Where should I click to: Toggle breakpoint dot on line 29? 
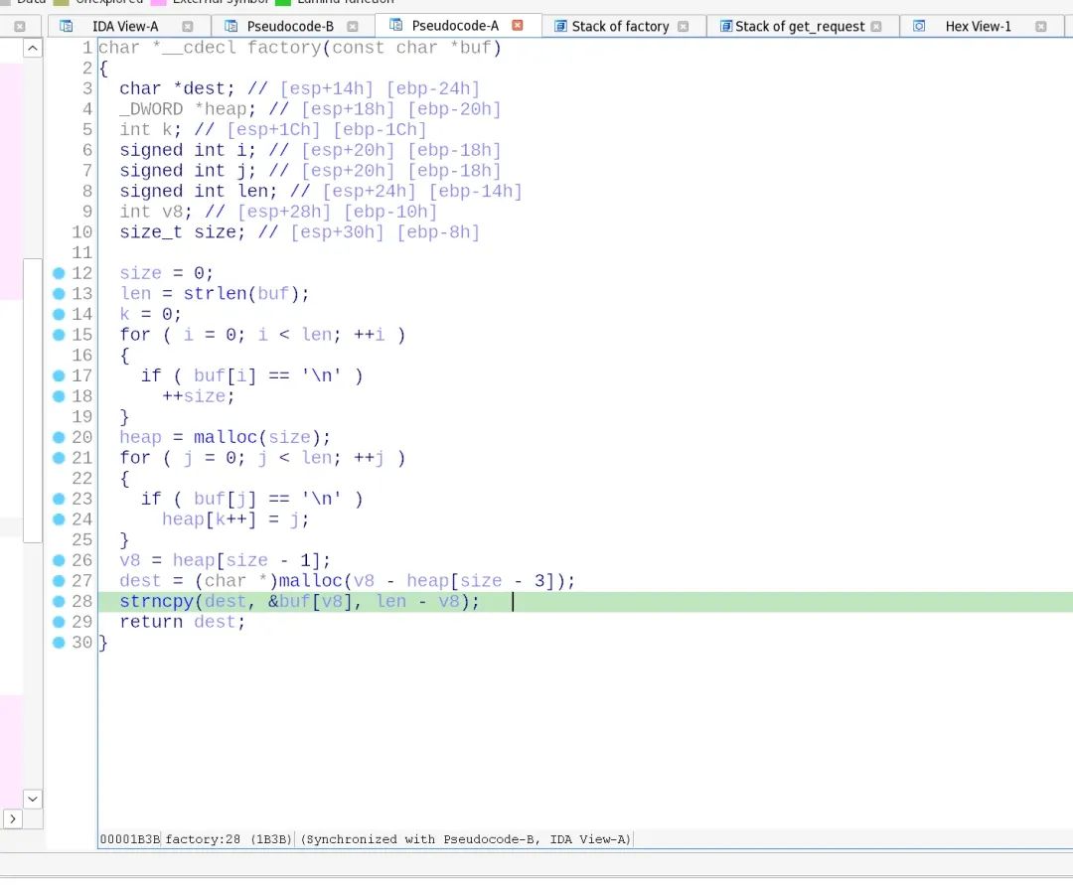pyautogui.click(x=59, y=622)
